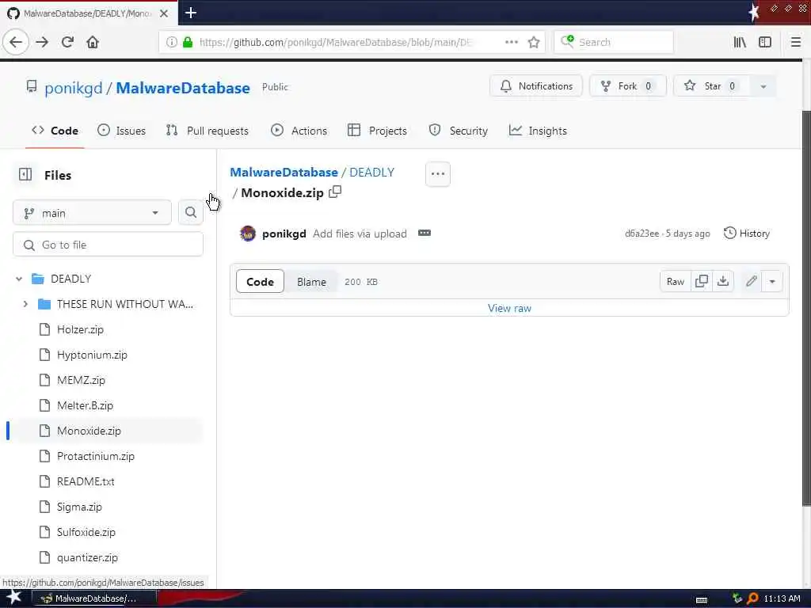
Task: Toggle the browser sidebar view
Action: 765,42
